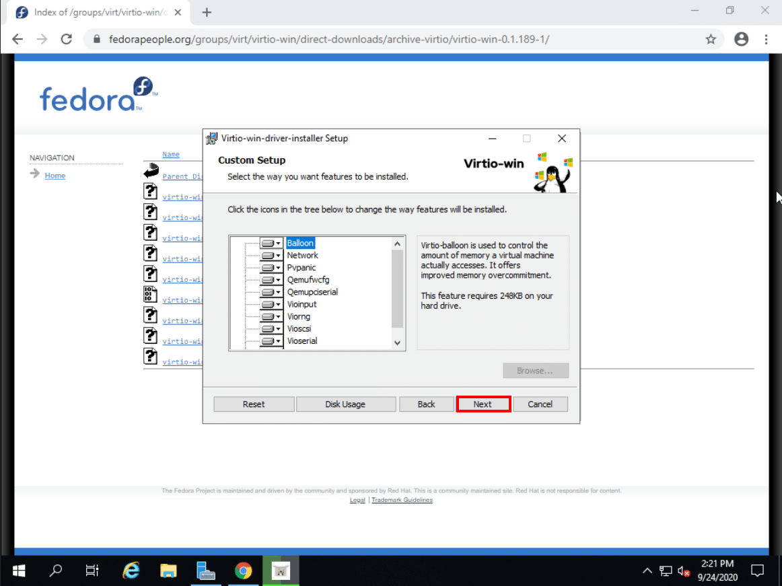Screen dimensions: 782x586
Task: Select the Qemupciserial feature in the tree
Action: [312, 292]
